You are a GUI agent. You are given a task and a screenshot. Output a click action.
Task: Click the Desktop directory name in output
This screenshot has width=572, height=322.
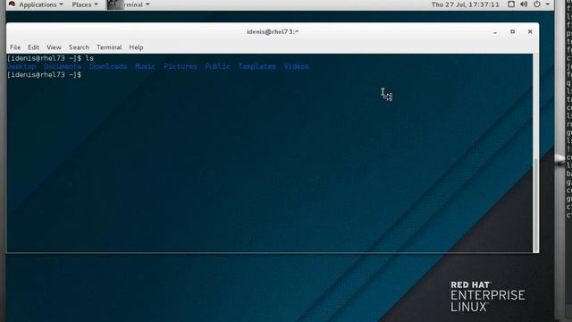click(x=21, y=67)
